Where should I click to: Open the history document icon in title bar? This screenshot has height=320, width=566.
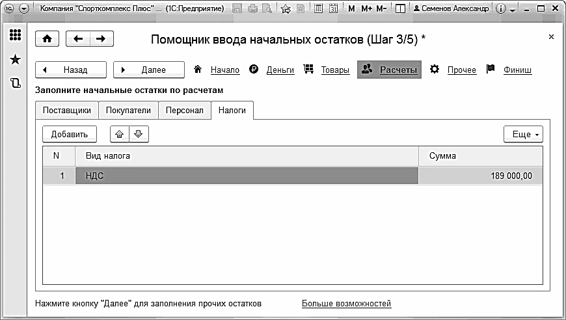pyautogui.click(x=301, y=8)
